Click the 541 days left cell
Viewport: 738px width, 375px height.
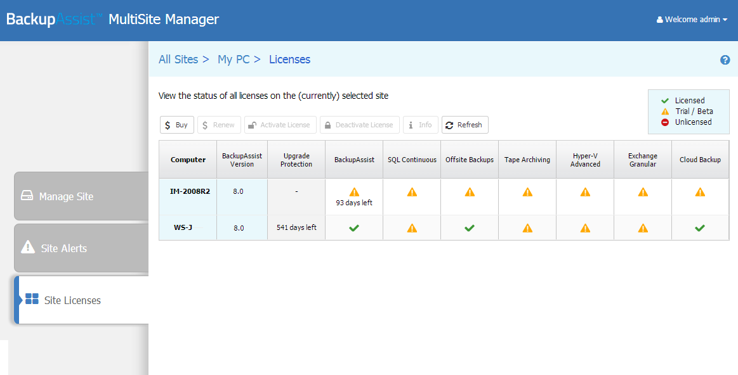(296, 227)
